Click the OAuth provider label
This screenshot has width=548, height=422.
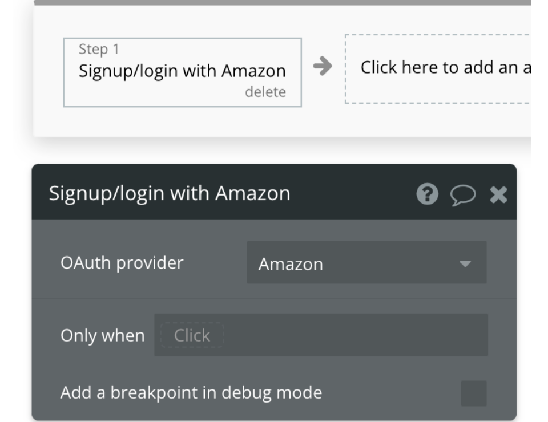122,263
